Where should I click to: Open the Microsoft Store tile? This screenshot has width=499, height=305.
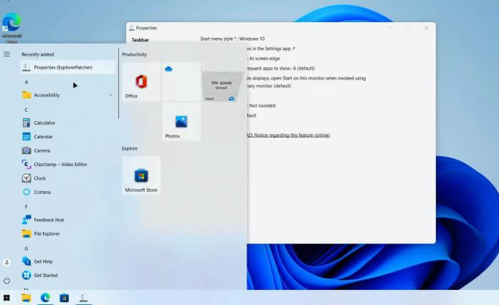click(x=141, y=175)
